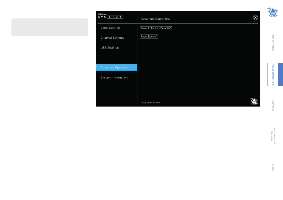Select USB Settings in sidebar
The width and height of the screenshot is (283, 200).
point(110,48)
